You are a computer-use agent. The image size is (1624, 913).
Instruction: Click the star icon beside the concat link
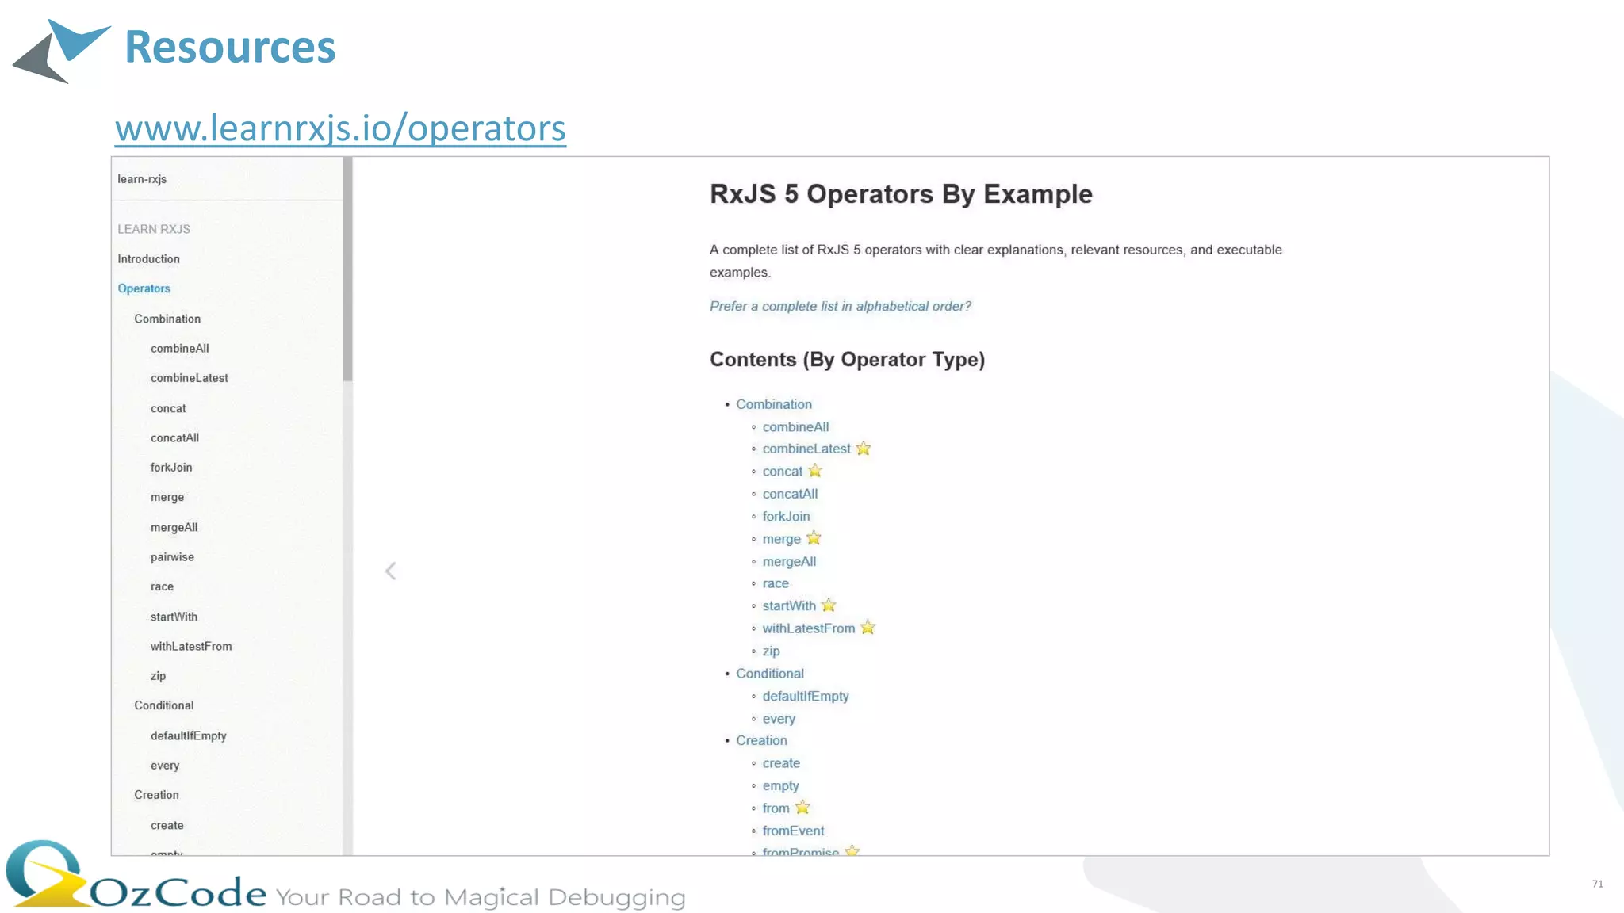(x=815, y=471)
